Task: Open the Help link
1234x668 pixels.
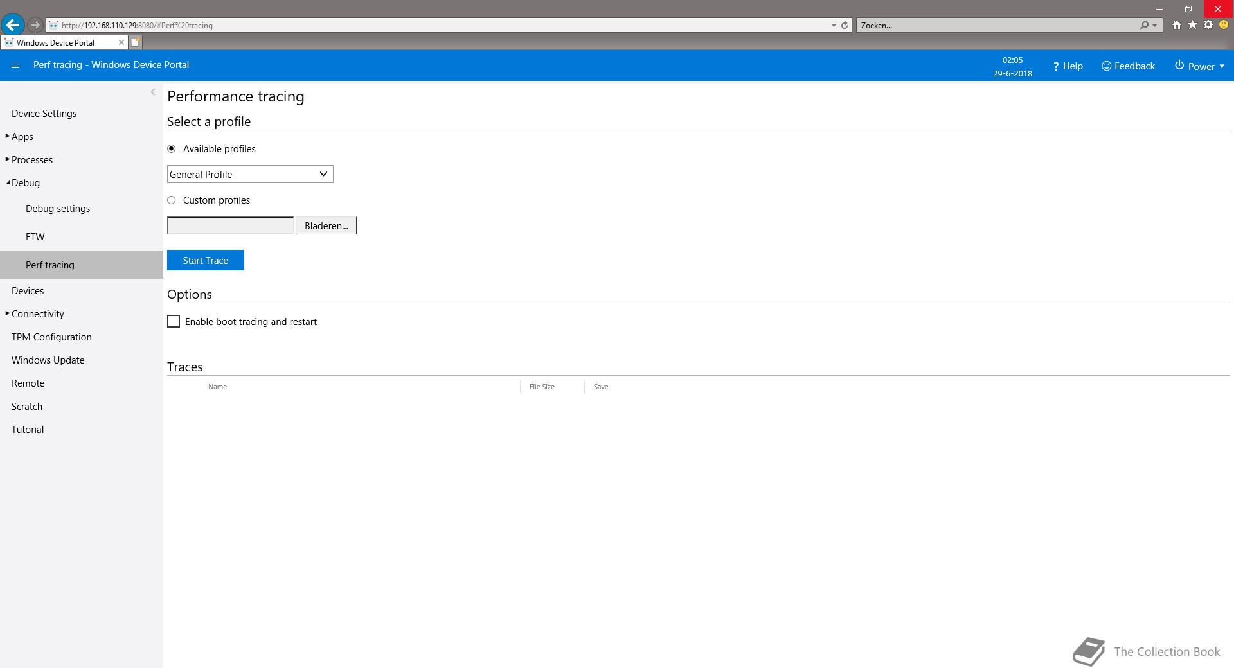Action: (x=1068, y=66)
